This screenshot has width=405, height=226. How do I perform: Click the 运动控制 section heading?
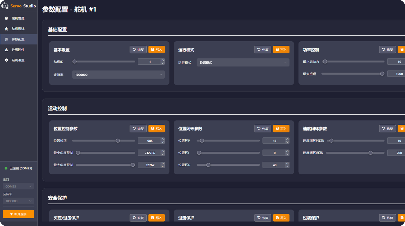57,108
